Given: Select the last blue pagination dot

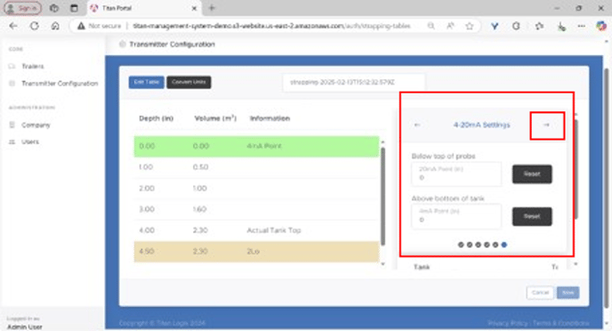Looking at the screenshot, I should click(x=503, y=245).
